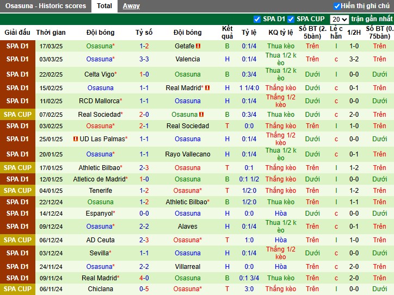Viewport: 394px width, 295px height.
Task: Click the red card icon before UD Las Palmas
Action: (x=76, y=139)
